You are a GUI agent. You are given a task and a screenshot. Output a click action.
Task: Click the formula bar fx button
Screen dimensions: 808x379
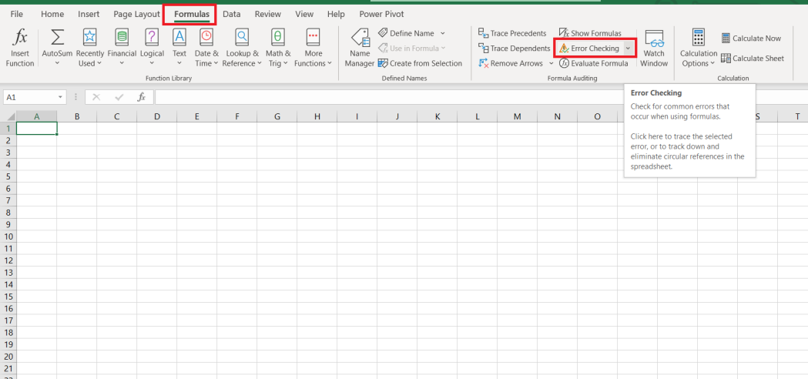click(141, 97)
